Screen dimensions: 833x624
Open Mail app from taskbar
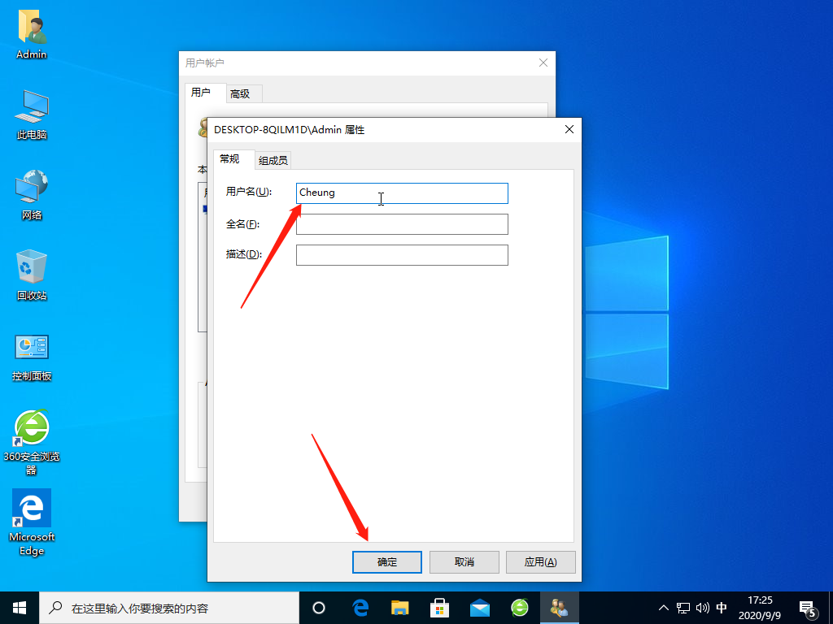(479, 607)
